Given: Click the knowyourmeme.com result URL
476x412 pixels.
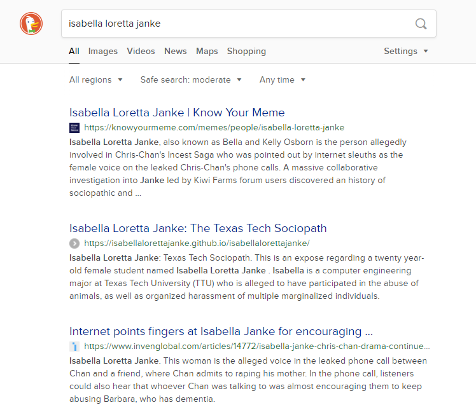Looking at the screenshot, I should click(x=214, y=128).
